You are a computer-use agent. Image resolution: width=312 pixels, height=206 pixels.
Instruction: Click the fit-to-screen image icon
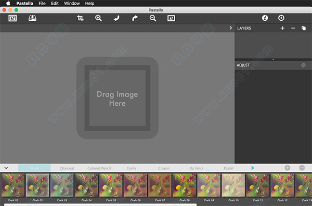(x=171, y=18)
